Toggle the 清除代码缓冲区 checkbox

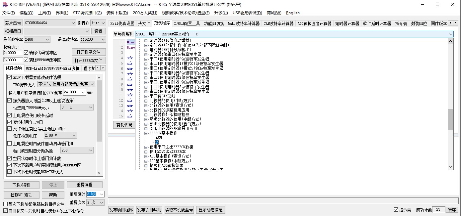[26, 53]
